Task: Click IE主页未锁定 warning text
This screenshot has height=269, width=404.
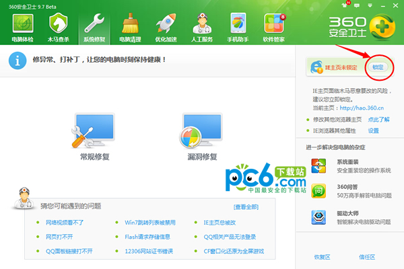Action: pos(341,67)
